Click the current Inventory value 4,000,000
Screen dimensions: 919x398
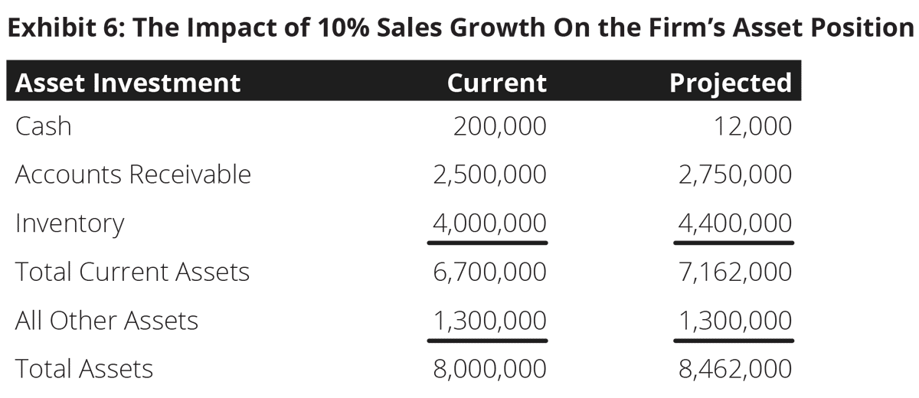[x=490, y=223]
